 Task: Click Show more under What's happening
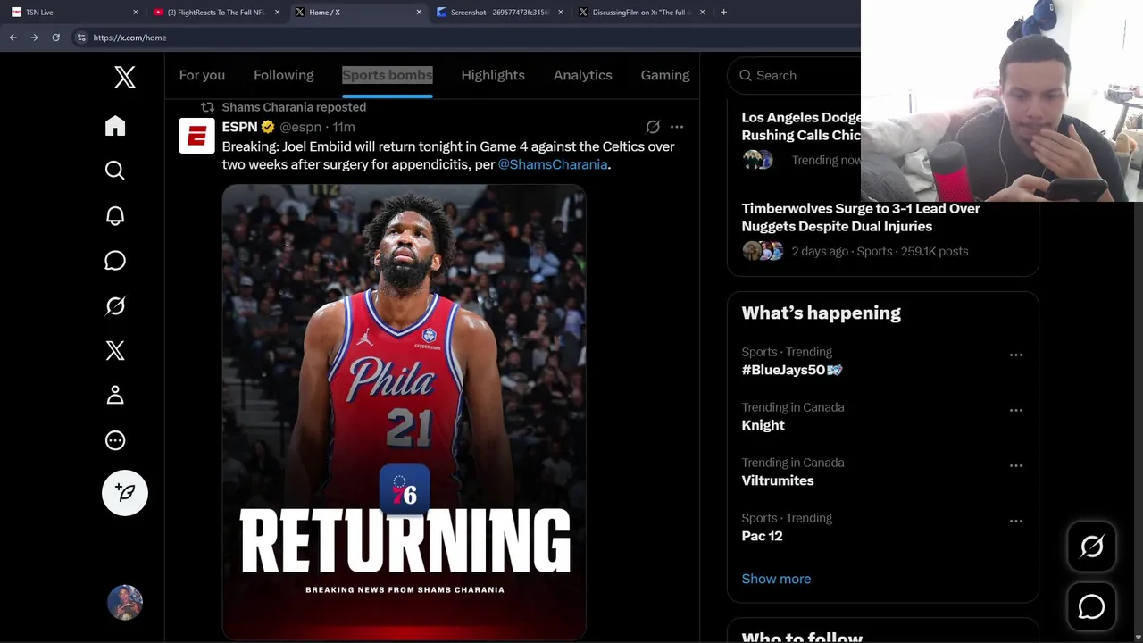pyautogui.click(x=776, y=579)
